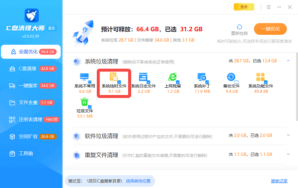298x188 pixels.
Task: Click the 1663项 badge on 注册表清理
Action: [x=52, y=120]
